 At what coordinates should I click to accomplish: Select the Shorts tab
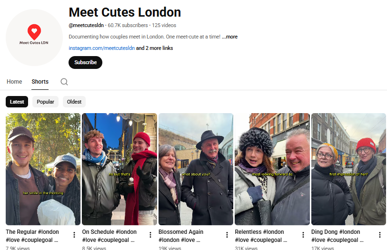coord(40,82)
